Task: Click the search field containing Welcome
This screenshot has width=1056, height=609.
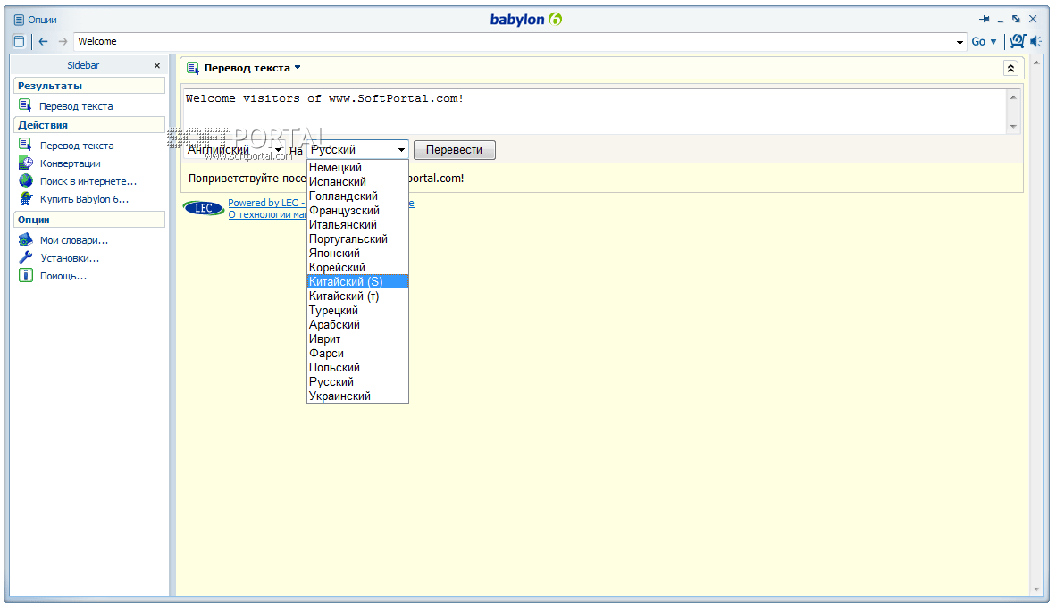Action: click(515, 42)
